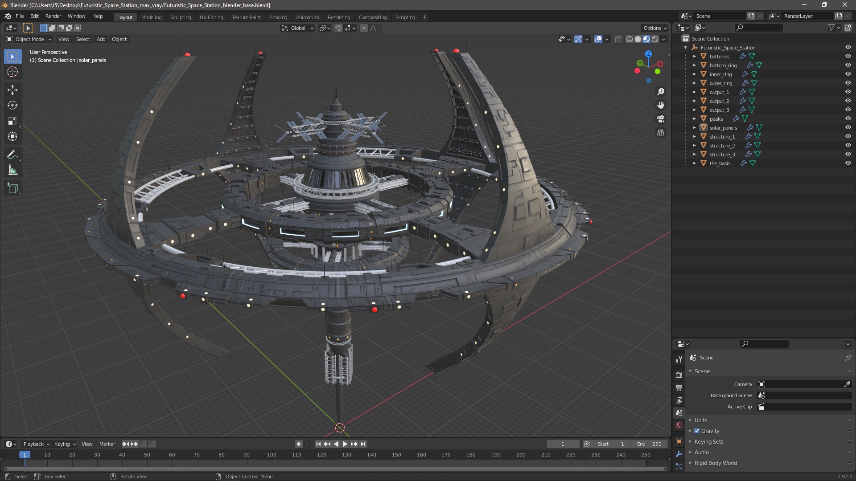Hide the_basis object in viewport
This screenshot has width=856, height=481.
click(x=848, y=163)
